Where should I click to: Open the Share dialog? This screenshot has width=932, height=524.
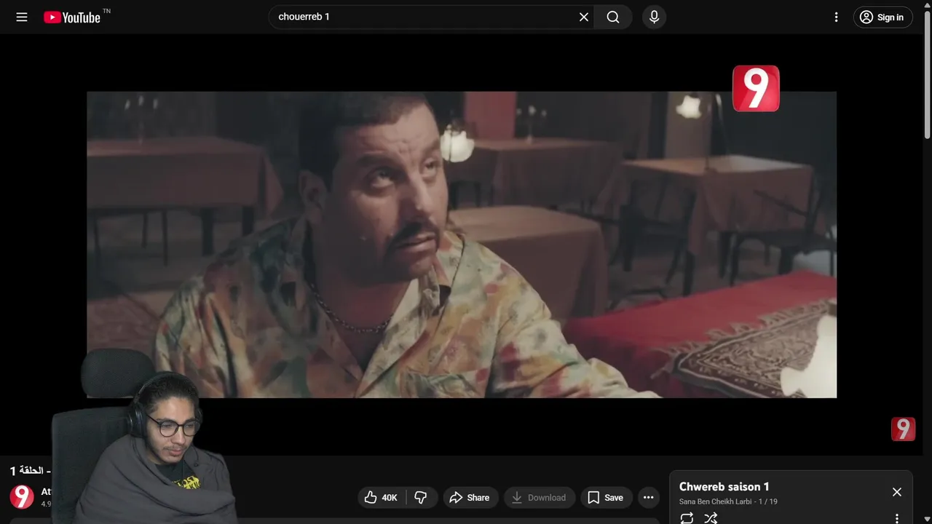pos(470,497)
